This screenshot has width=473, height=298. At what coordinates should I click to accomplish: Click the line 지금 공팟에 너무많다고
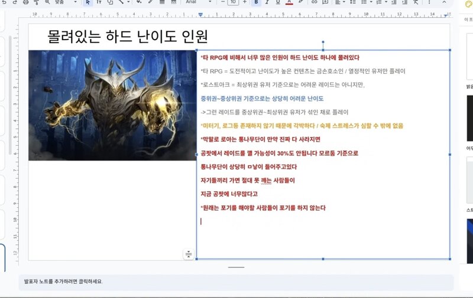[x=229, y=194]
